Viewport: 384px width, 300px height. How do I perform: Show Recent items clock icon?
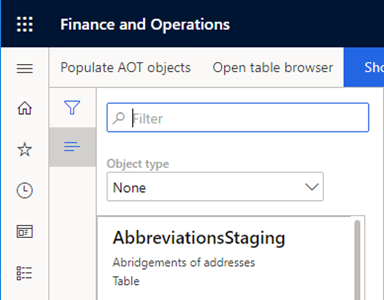25,190
